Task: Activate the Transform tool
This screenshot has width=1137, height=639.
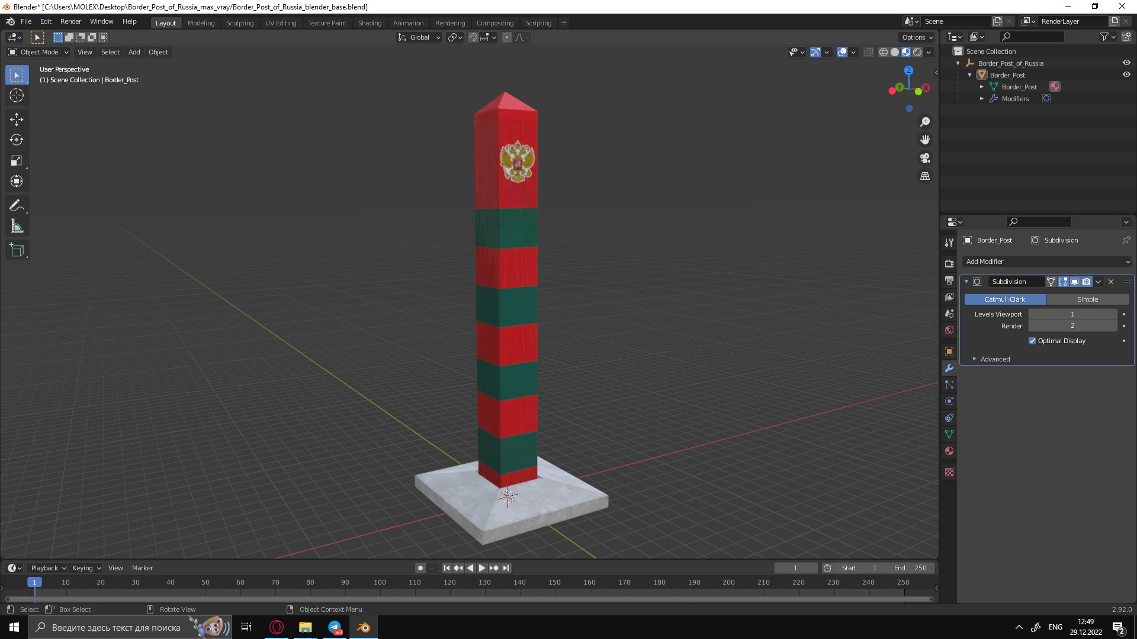Action: (x=17, y=181)
